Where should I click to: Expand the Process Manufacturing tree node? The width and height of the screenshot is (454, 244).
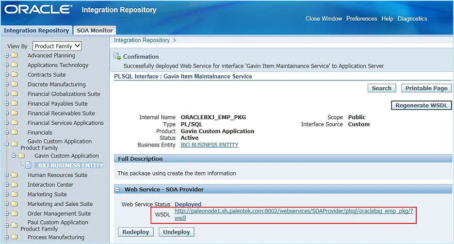coord(7,237)
